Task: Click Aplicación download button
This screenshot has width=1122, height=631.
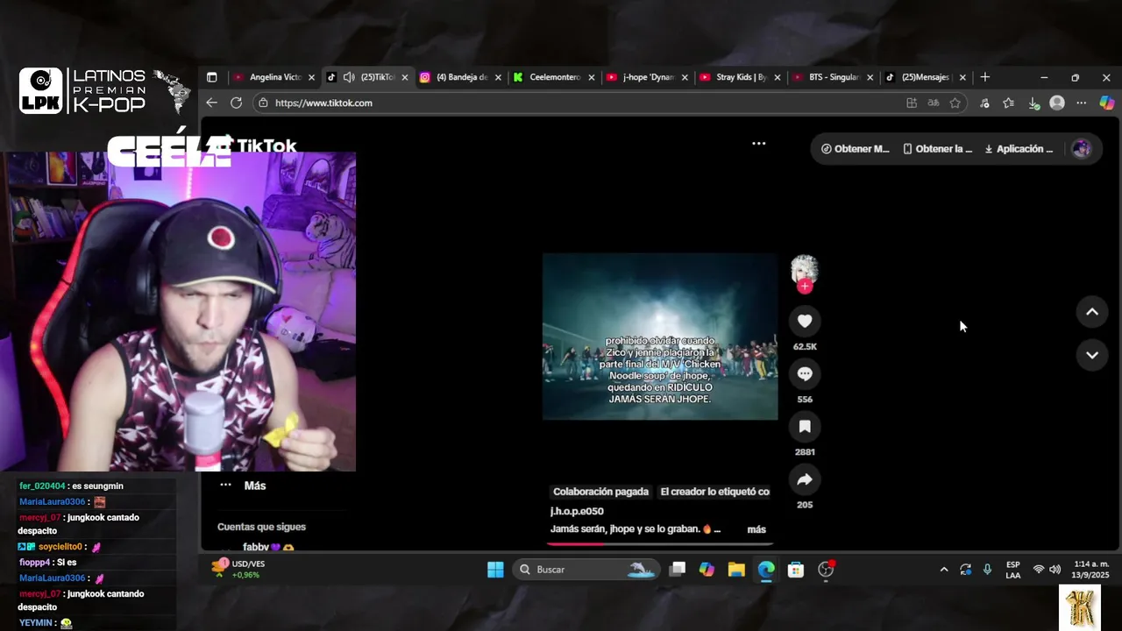Action: [1019, 149]
